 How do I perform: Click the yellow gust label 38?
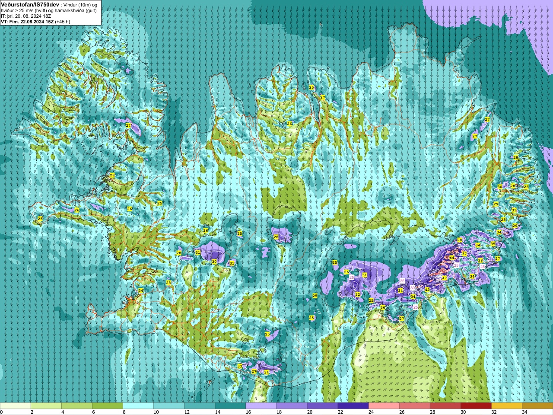(x=480, y=260)
